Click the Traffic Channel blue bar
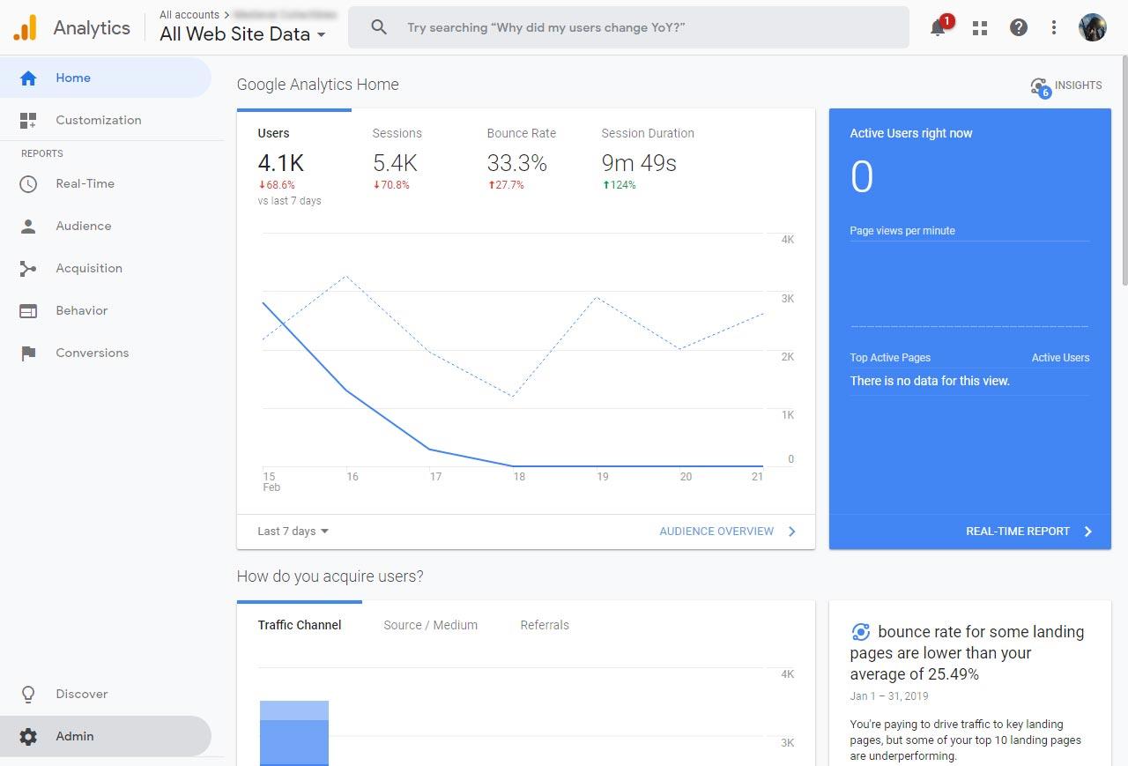Image resolution: width=1128 pixels, height=766 pixels. (x=294, y=733)
